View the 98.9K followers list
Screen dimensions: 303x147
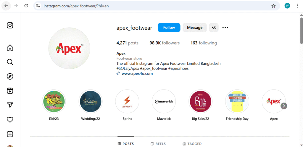pyautogui.click(x=165, y=43)
